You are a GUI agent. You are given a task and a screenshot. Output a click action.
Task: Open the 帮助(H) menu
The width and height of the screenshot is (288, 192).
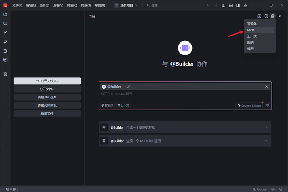[100, 5]
